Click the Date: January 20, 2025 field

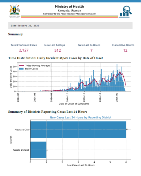coord(70,26)
